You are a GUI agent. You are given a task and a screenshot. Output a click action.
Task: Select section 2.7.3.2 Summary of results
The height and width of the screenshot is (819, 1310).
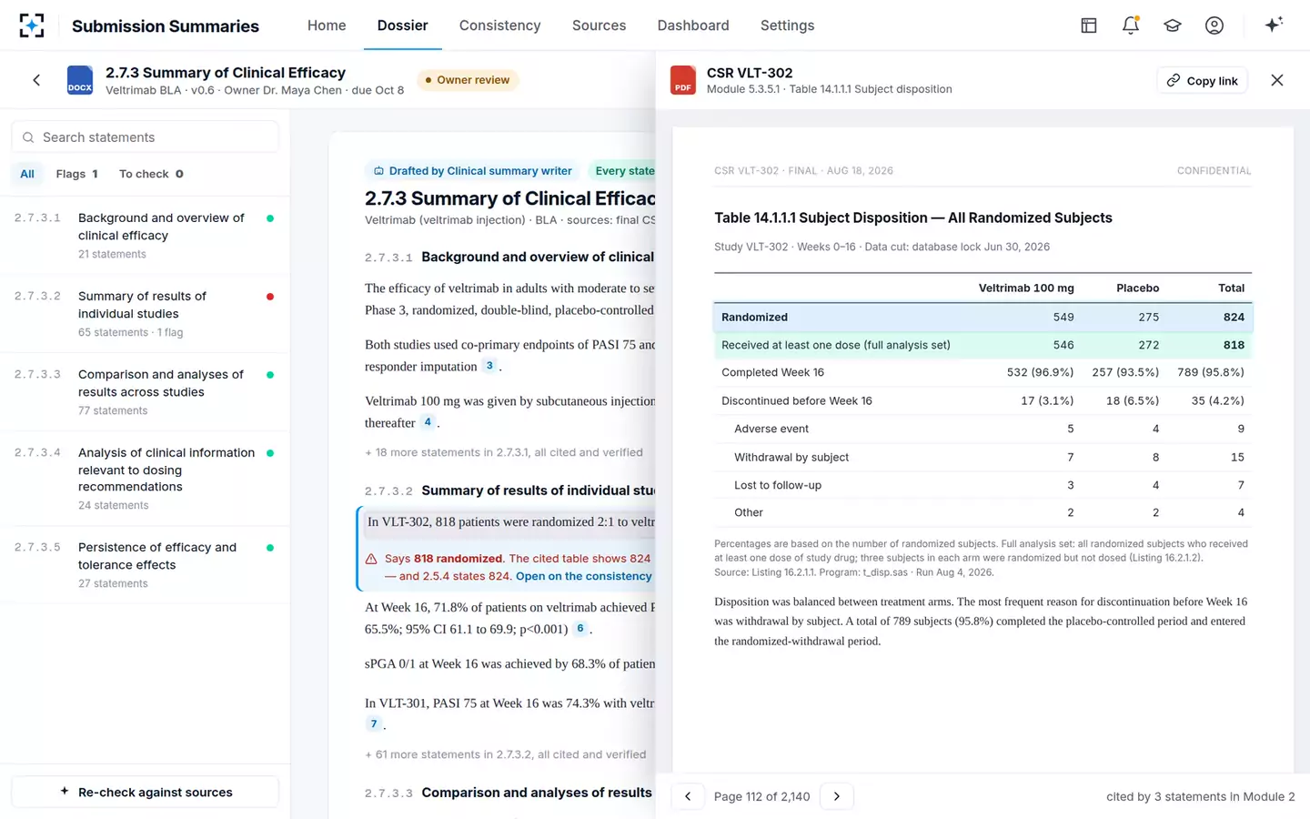point(145,314)
